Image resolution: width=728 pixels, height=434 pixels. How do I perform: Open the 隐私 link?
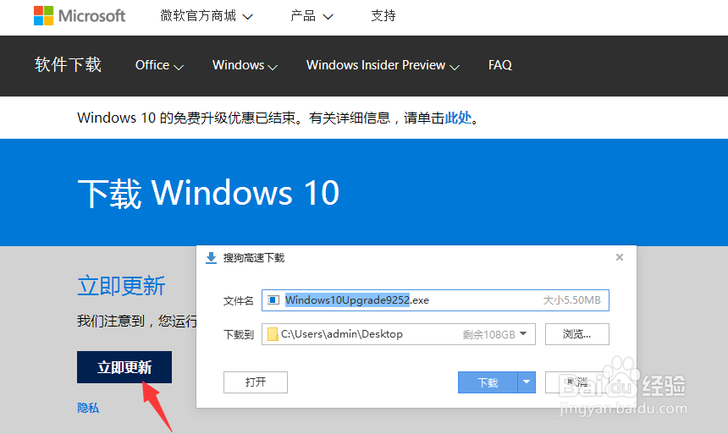tap(88, 408)
